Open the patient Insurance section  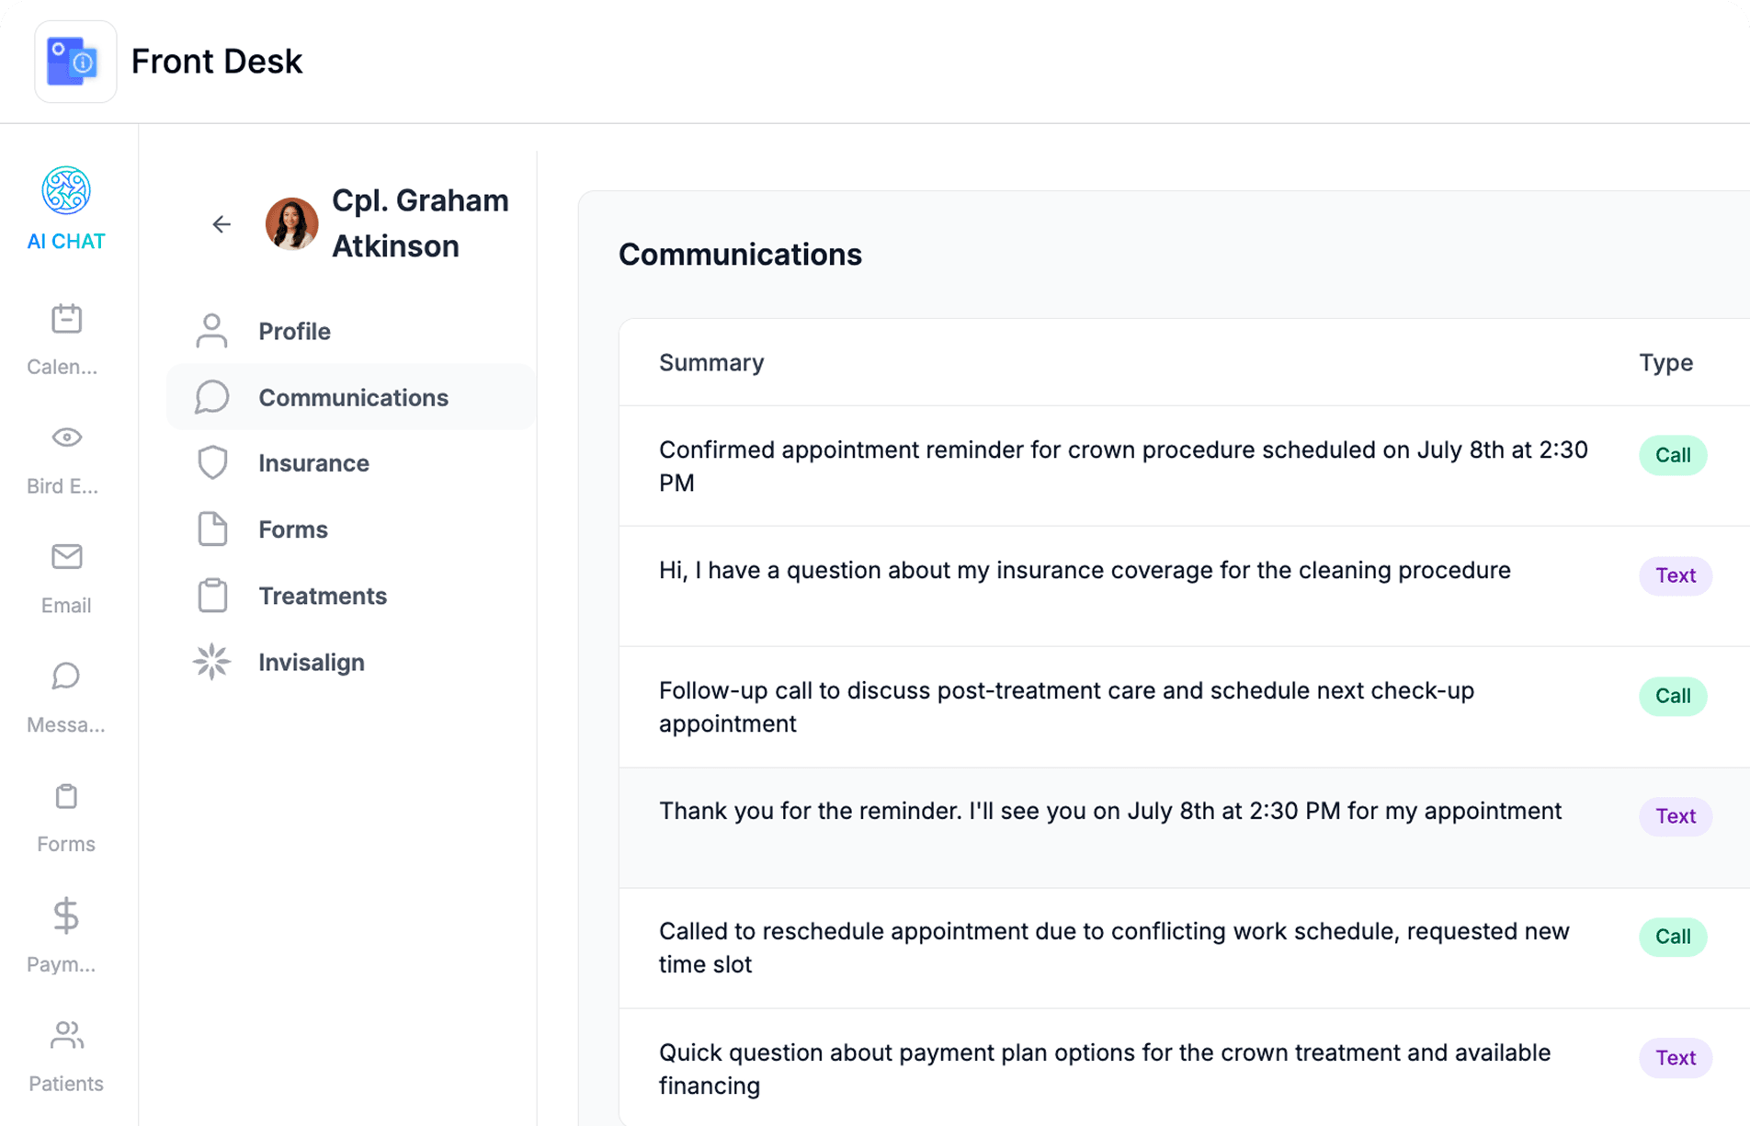coord(313,463)
